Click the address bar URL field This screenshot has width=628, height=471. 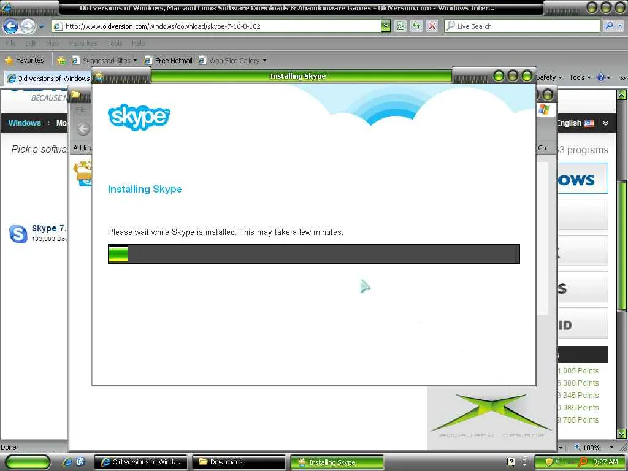(216, 26)
